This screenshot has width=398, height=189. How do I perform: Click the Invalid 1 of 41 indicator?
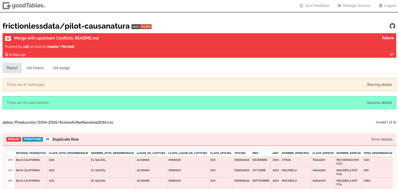[x=386, y=122]
